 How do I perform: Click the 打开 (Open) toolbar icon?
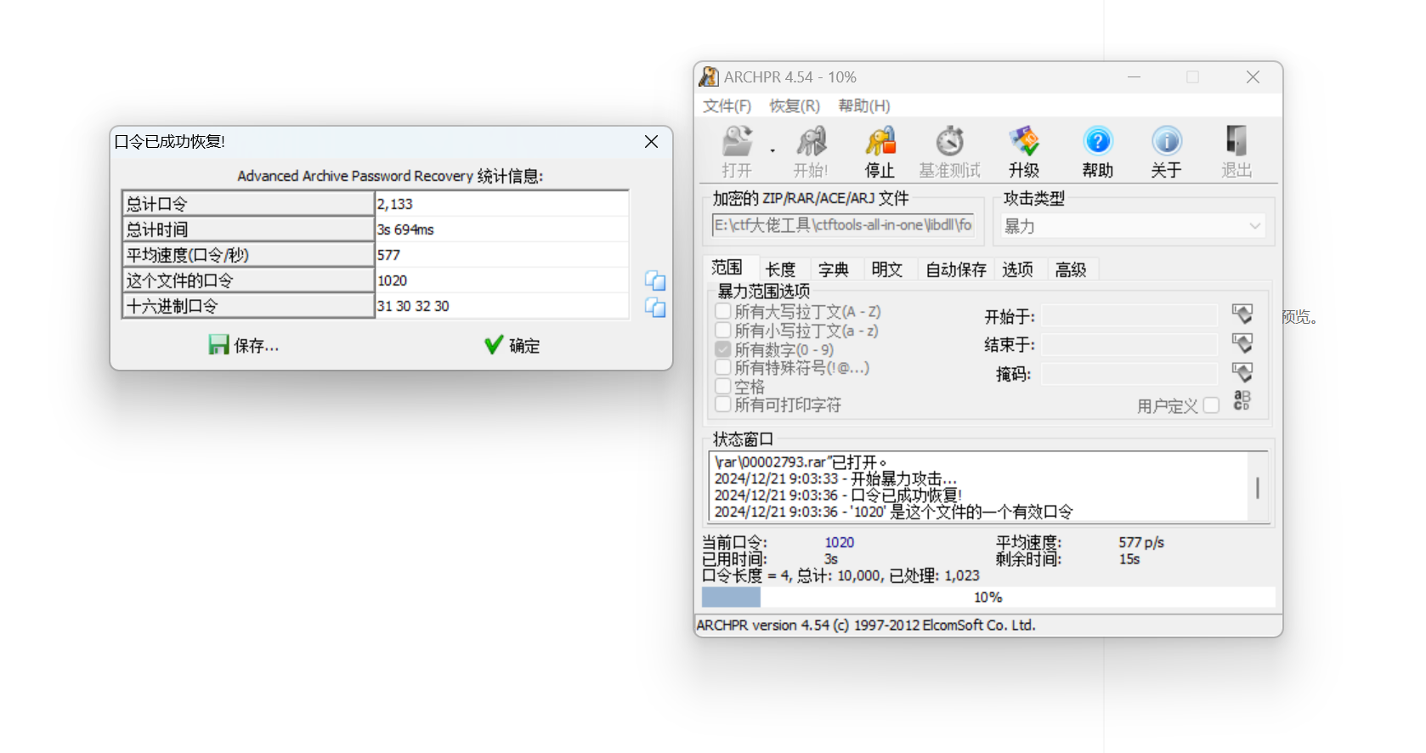[x=737, y=151]
